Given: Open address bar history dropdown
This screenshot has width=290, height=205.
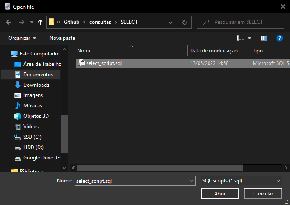Looking at the screenshot, I should pos(170,23).
